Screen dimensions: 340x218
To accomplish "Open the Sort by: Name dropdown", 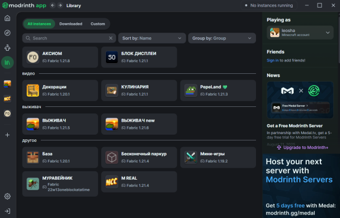I will tap(152, 38).
